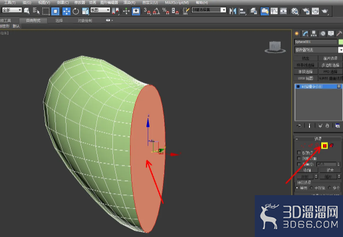Click Pin Stack icon
The height and width of the screenshot is (237, 343).
299,126
